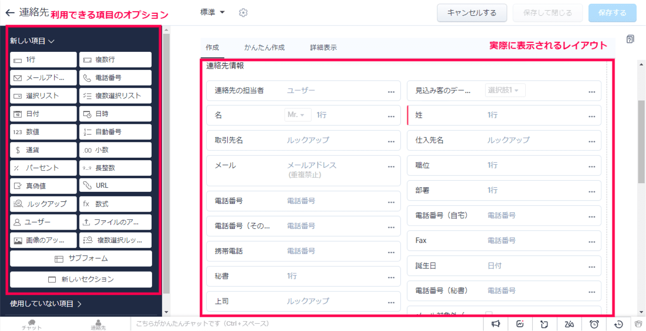646x331 pixels.
Task: Click the 保存して閉じる button
Action: pyautogui.click(x=548, y=13)
